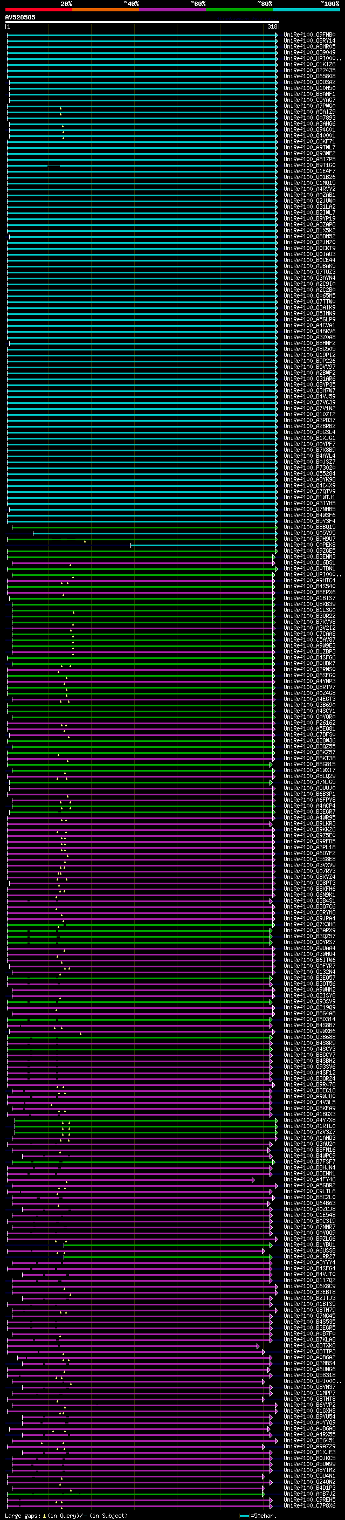Select hit UniRef100_A8MR05
The image size is (345, 1520).
click(309, 46)
